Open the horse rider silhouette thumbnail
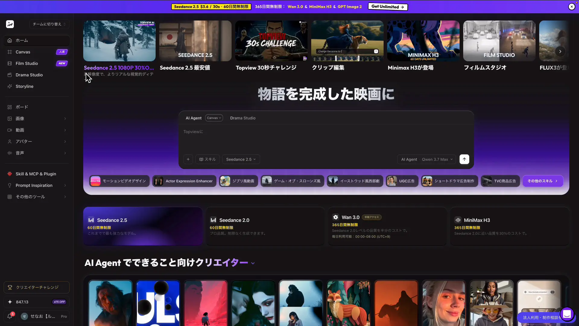This screenshot has width=579, height=326. 396,303
